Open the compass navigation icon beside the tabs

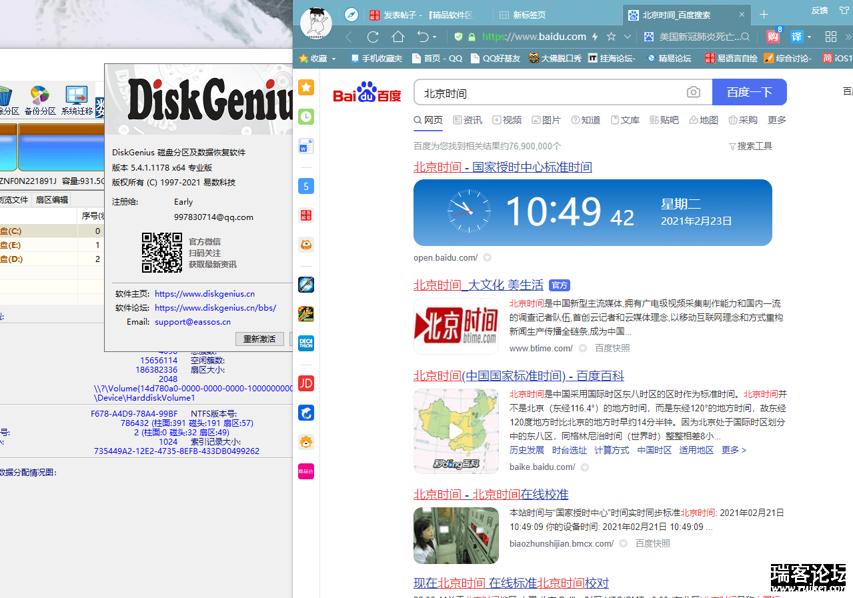click(x=351, y=15)
